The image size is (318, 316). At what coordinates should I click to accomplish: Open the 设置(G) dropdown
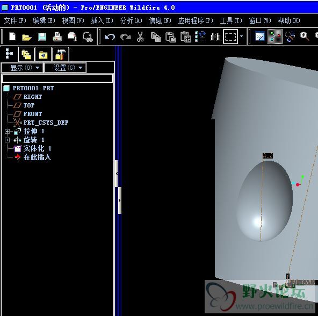tap(65, 68)
